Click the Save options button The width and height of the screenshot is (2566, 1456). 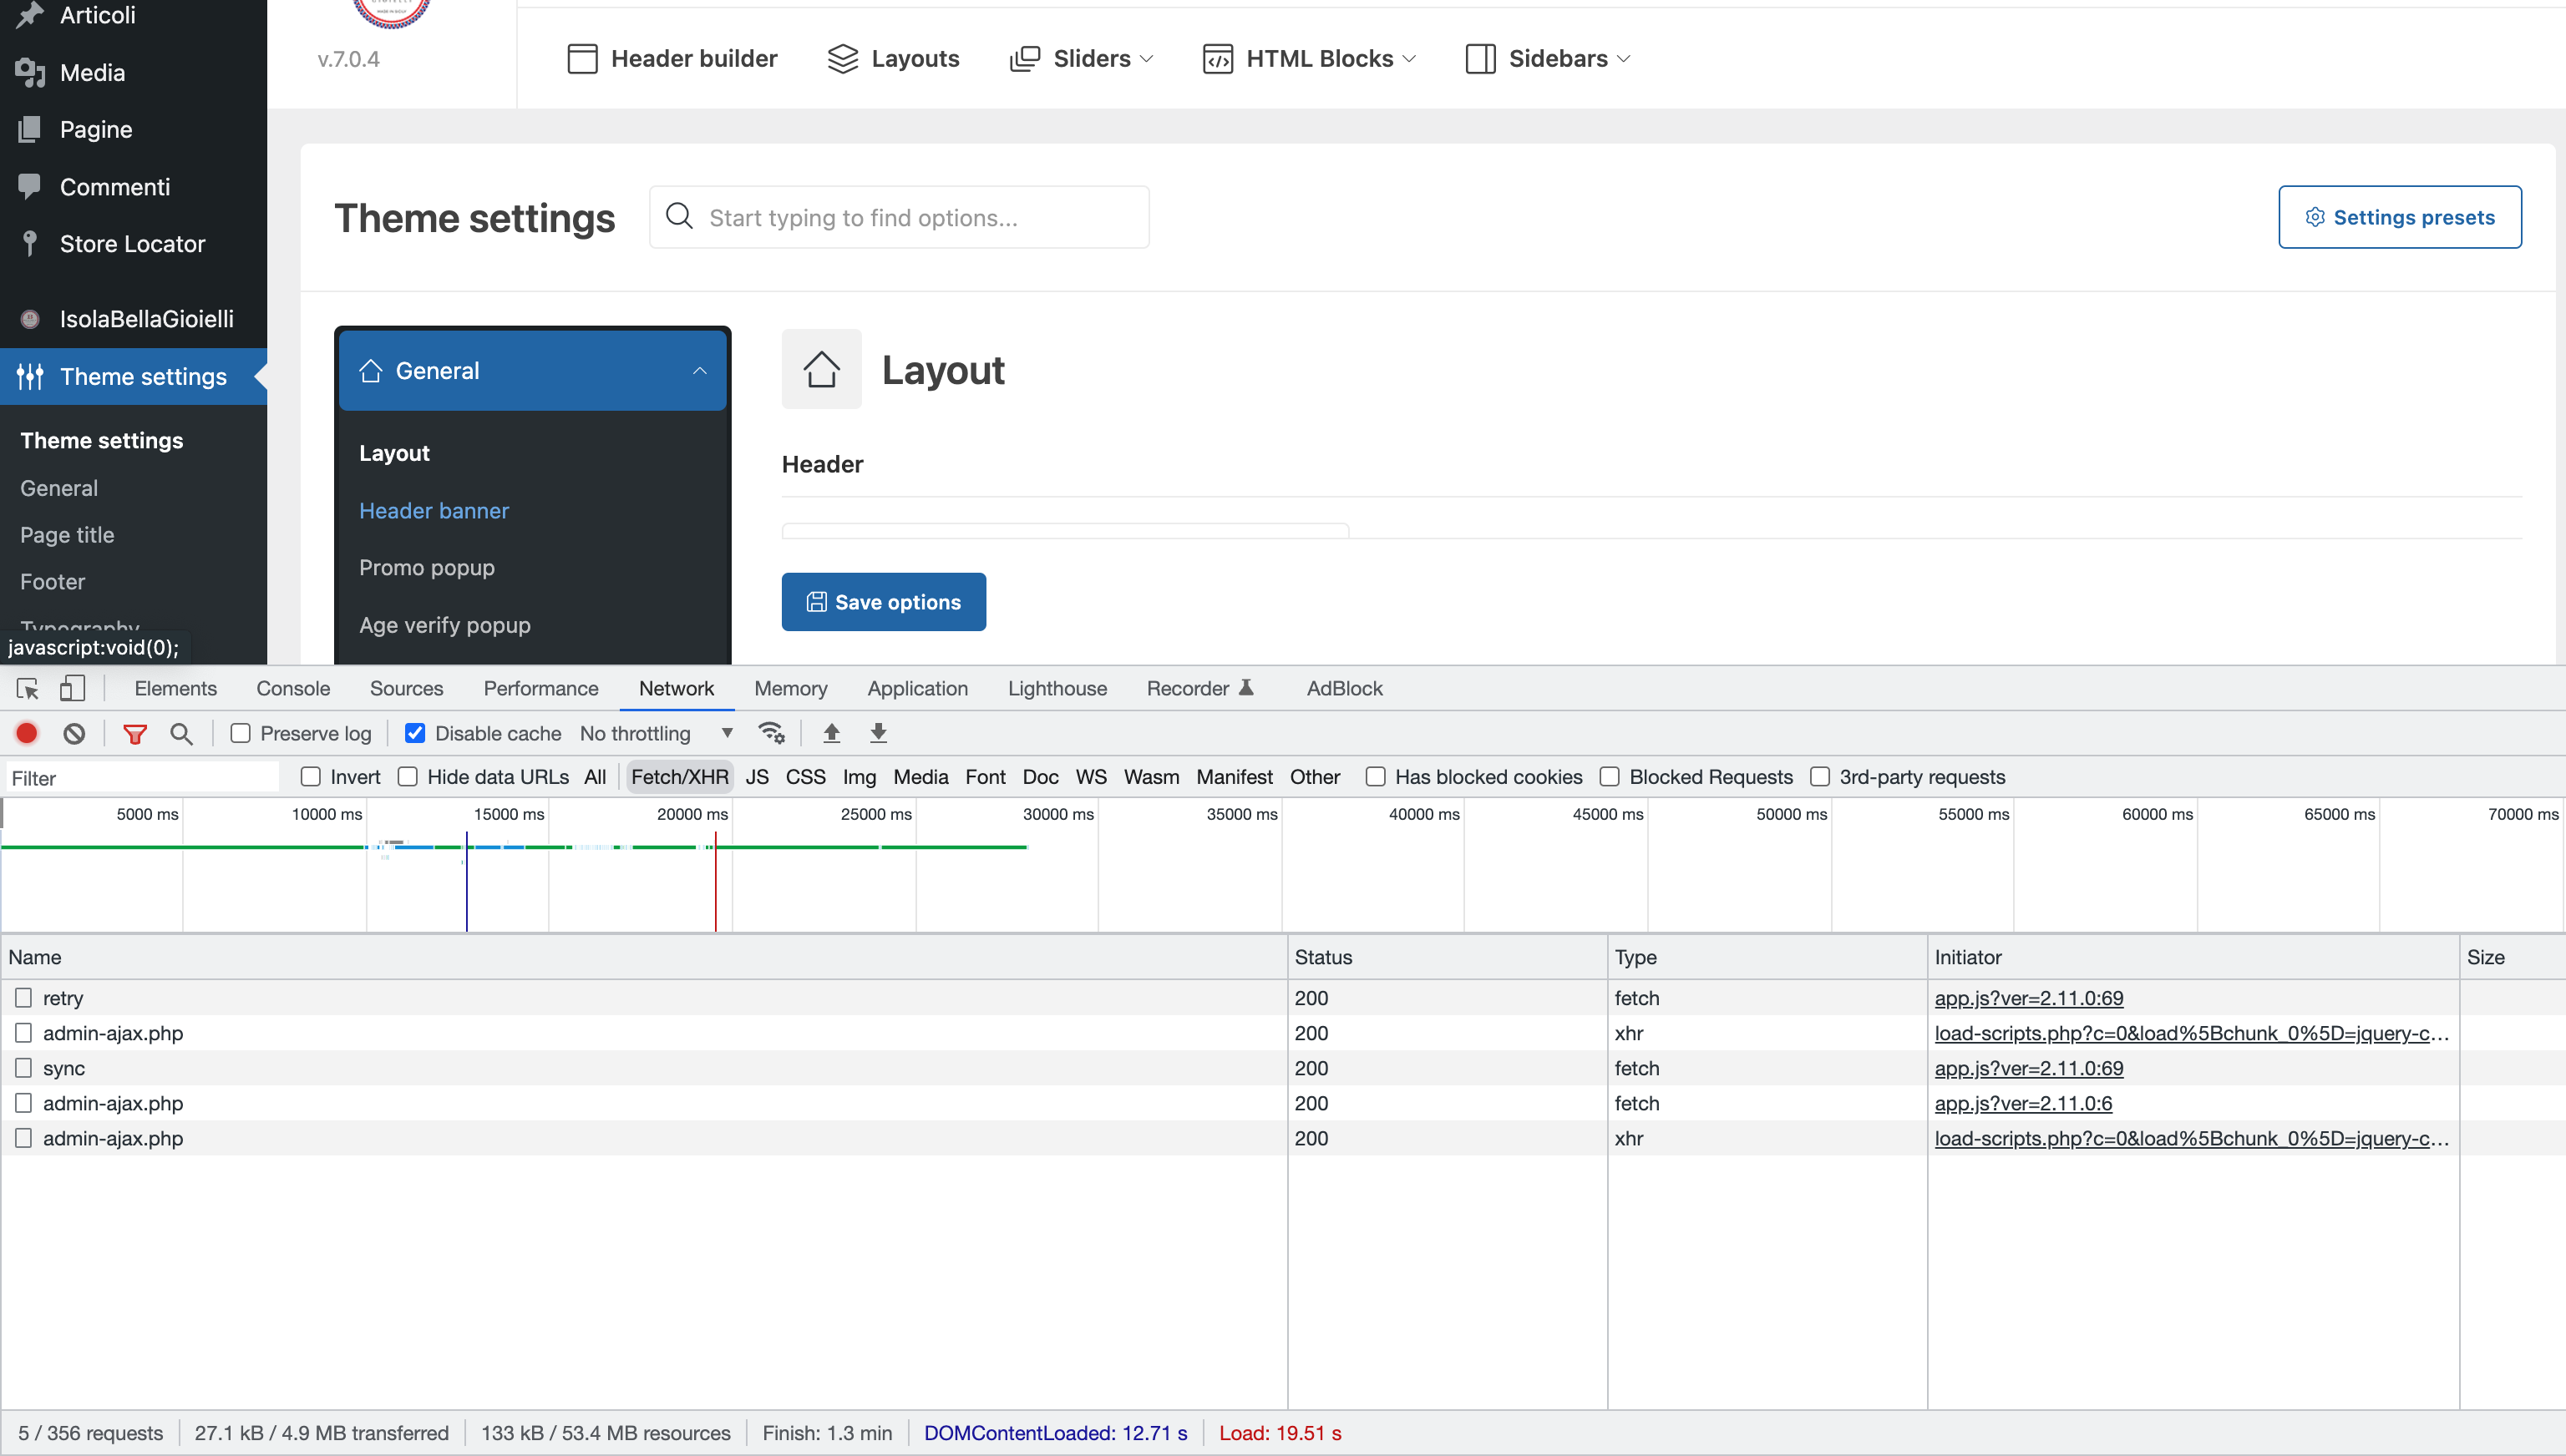pos(884,602)
